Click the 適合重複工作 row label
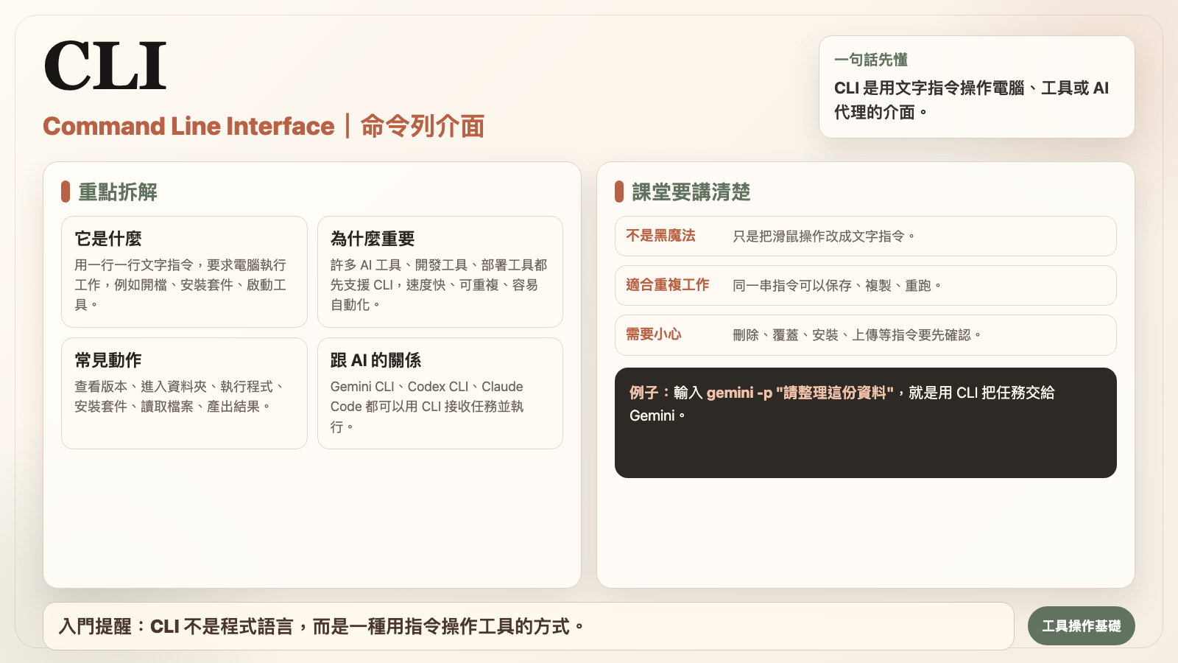 pos(668,285)
